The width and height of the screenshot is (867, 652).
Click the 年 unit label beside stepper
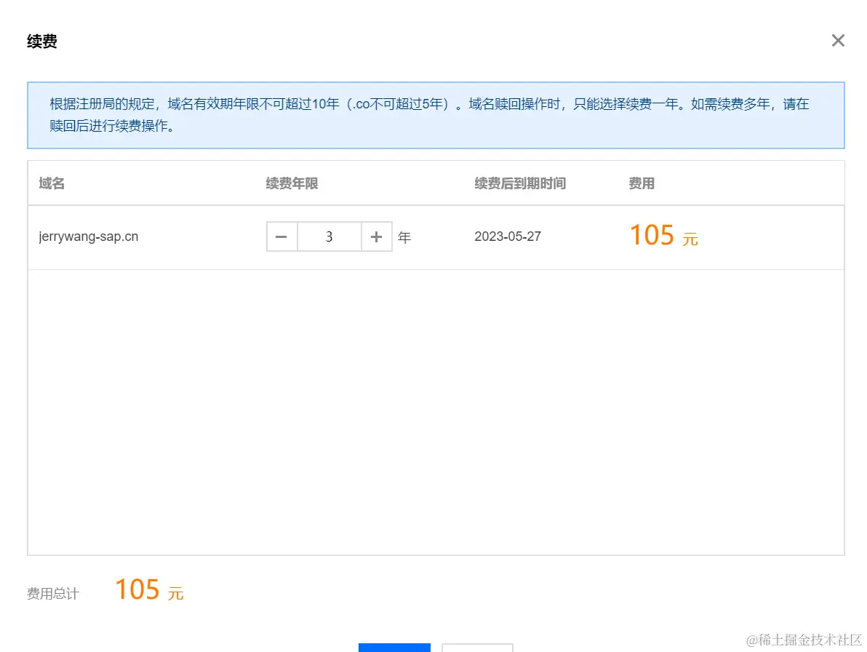[404, 237]
